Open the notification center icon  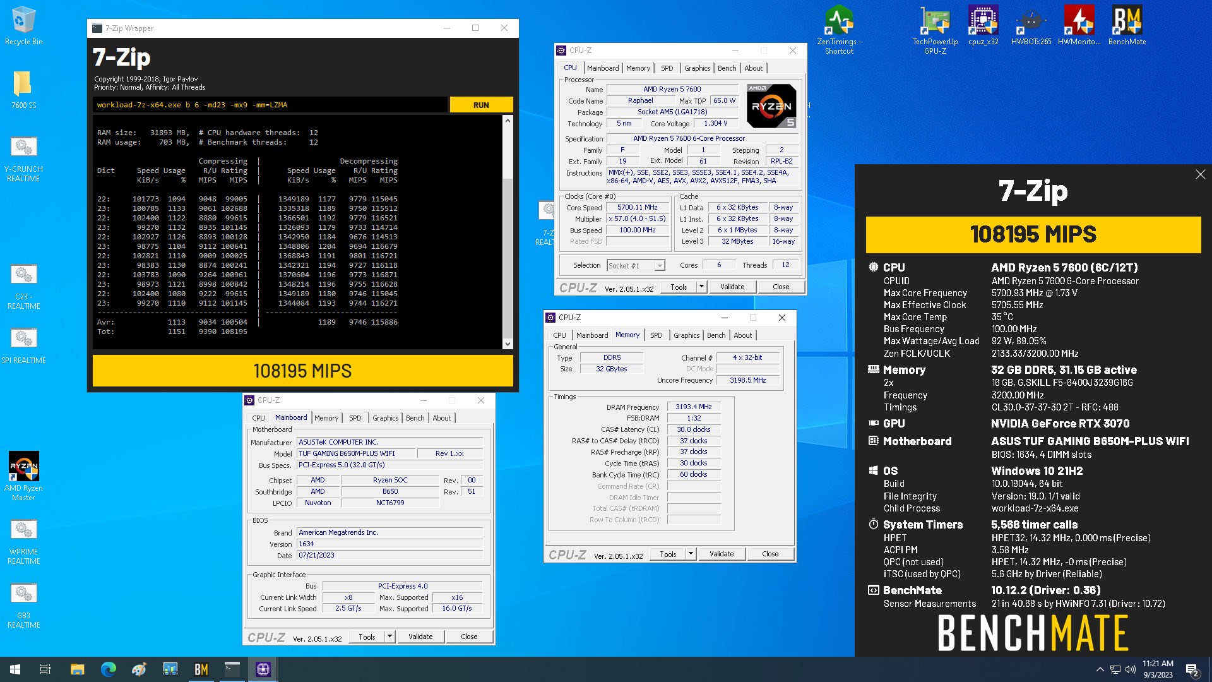click(1192, 669)
